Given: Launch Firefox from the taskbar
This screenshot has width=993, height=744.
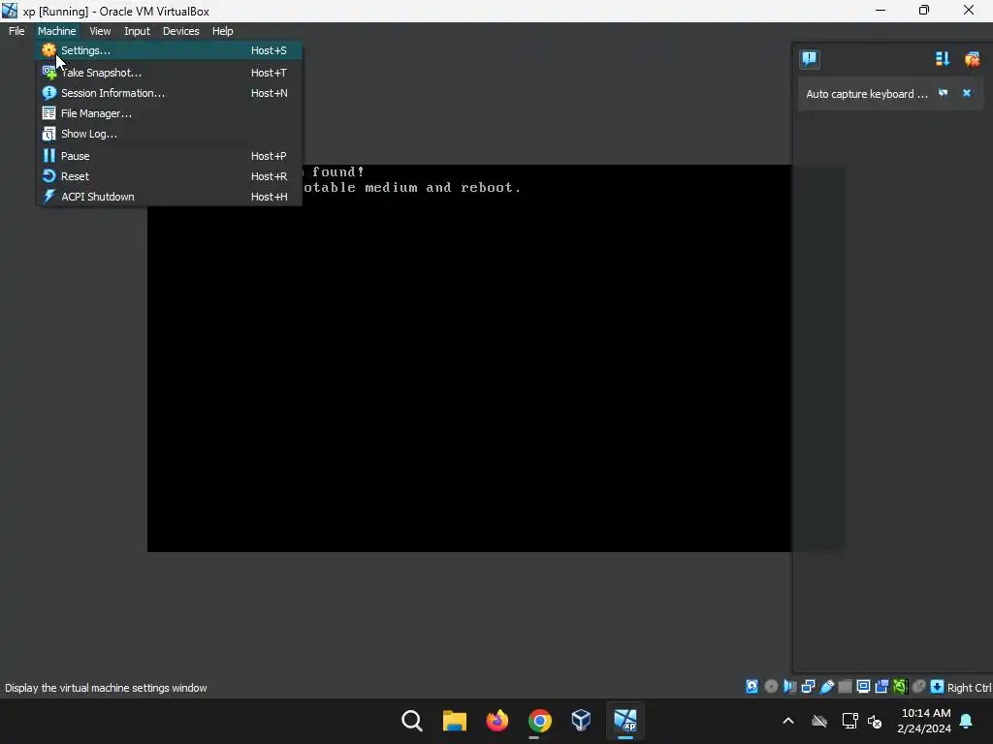Looking at the screenshot, I should click(x=497, y=721).
